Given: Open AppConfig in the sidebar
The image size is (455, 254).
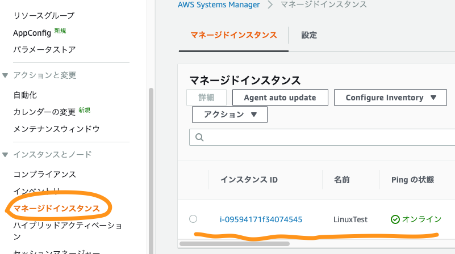Looking at the screenshot, I should tap(32, 33).
